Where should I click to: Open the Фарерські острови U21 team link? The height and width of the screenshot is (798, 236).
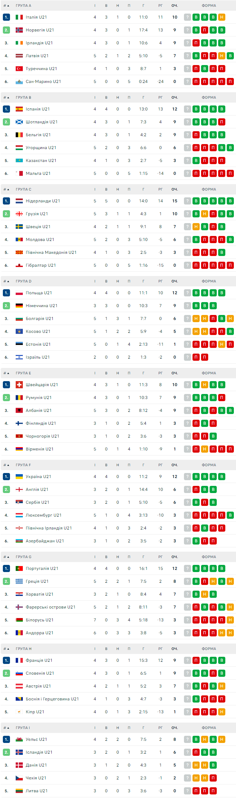[50, 607]
